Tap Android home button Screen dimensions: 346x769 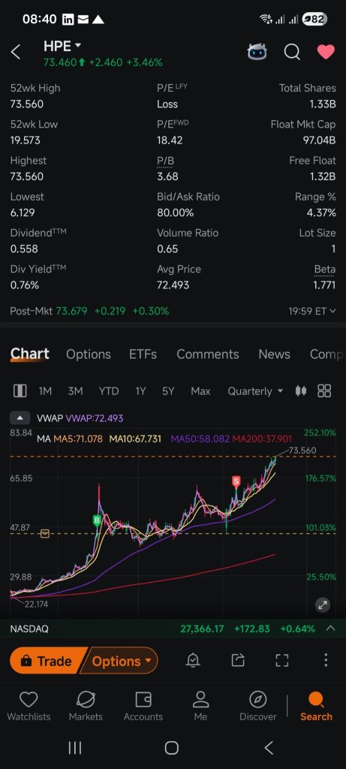click(172, 748)
